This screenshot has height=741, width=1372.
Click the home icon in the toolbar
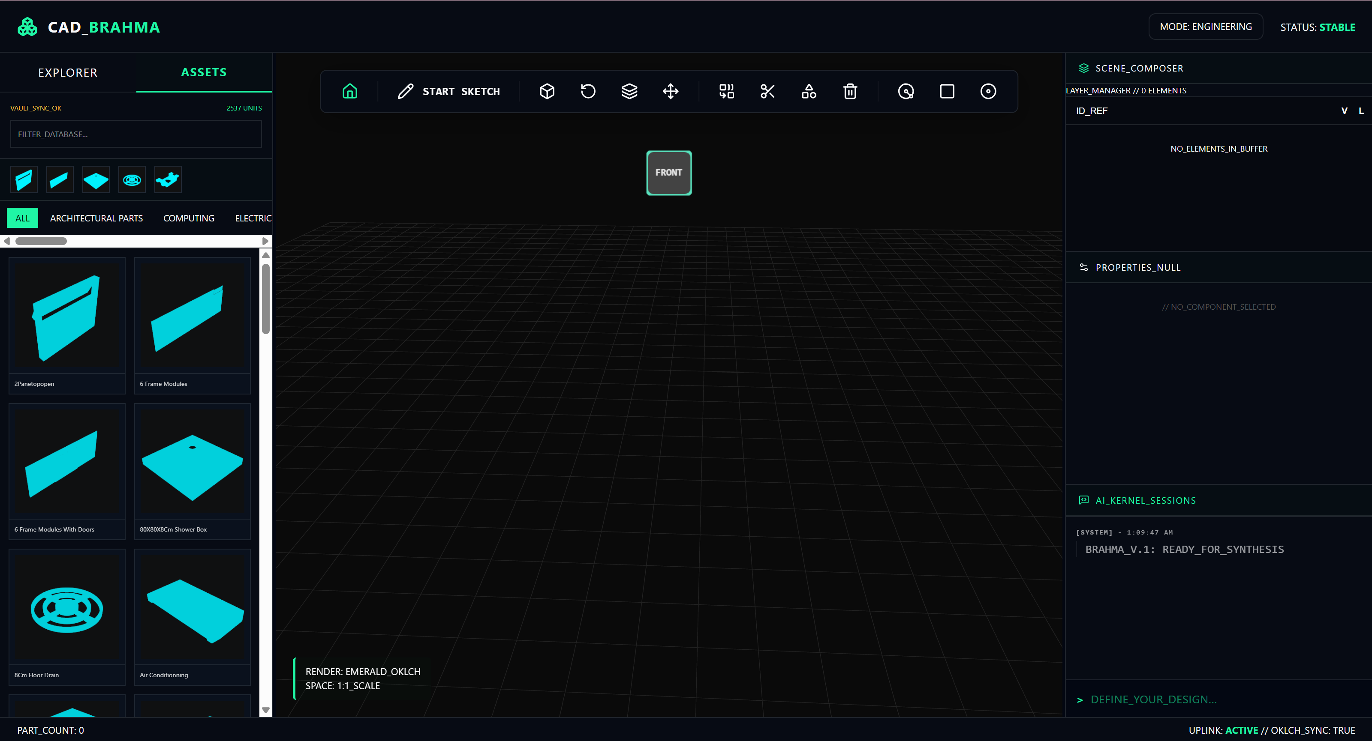click(x=349, y=91)
